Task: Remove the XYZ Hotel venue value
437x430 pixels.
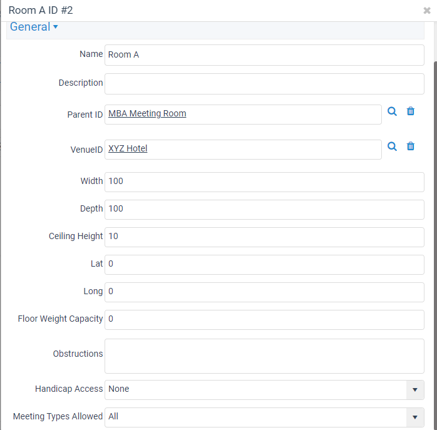Action: tap(411, 146)
